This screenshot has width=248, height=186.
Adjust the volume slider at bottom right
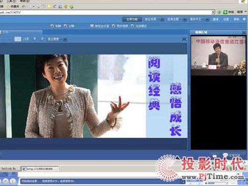[x=218, y=183]
